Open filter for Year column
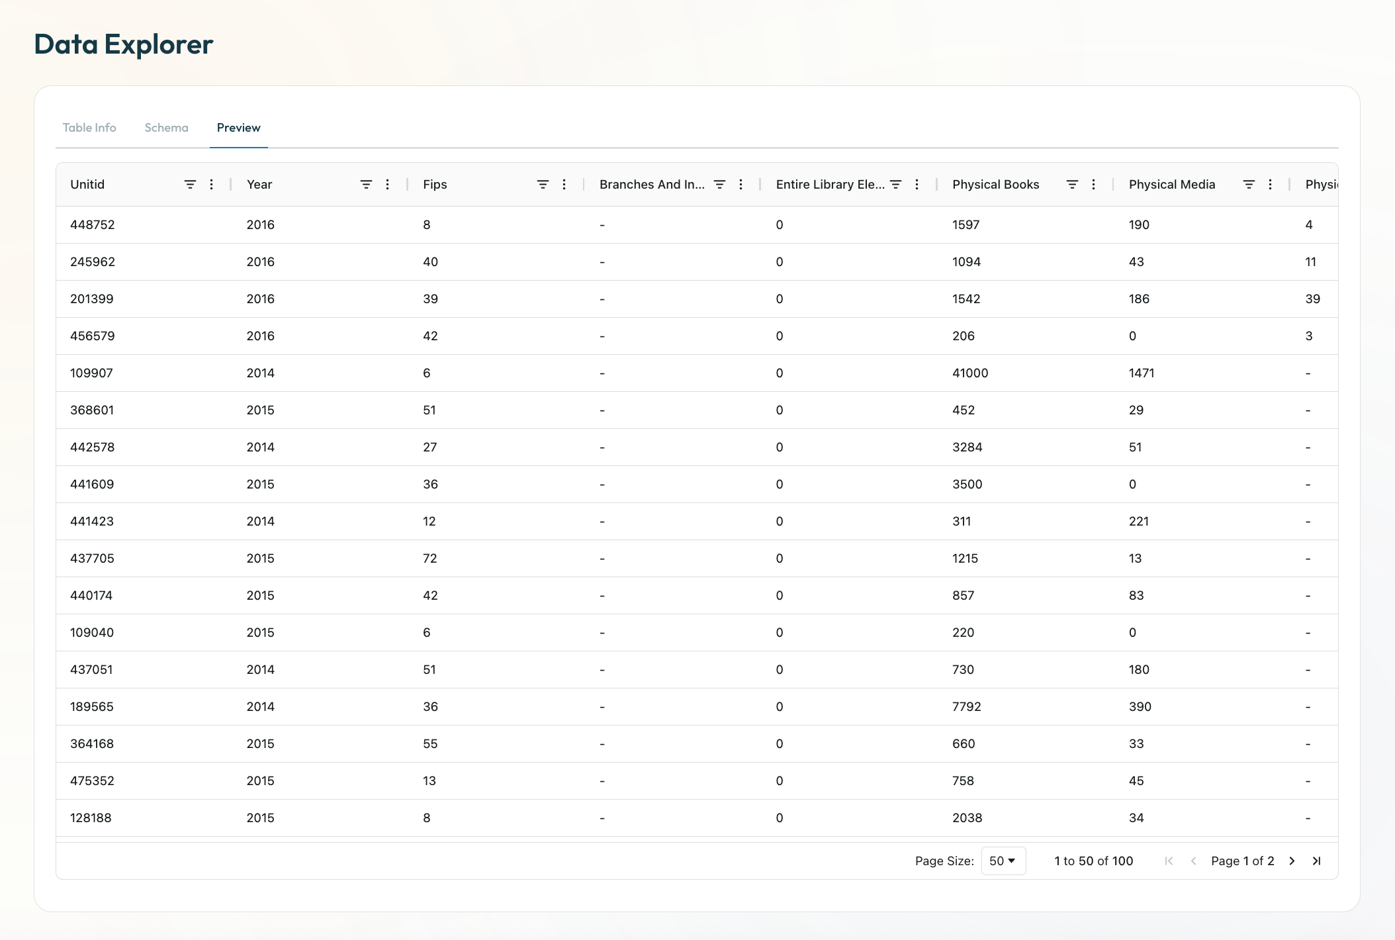The height and width of the screenshot is (940, 1395). coord(366,185)
